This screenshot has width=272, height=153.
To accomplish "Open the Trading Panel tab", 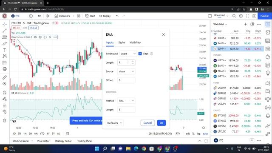I will click(85, 141).
